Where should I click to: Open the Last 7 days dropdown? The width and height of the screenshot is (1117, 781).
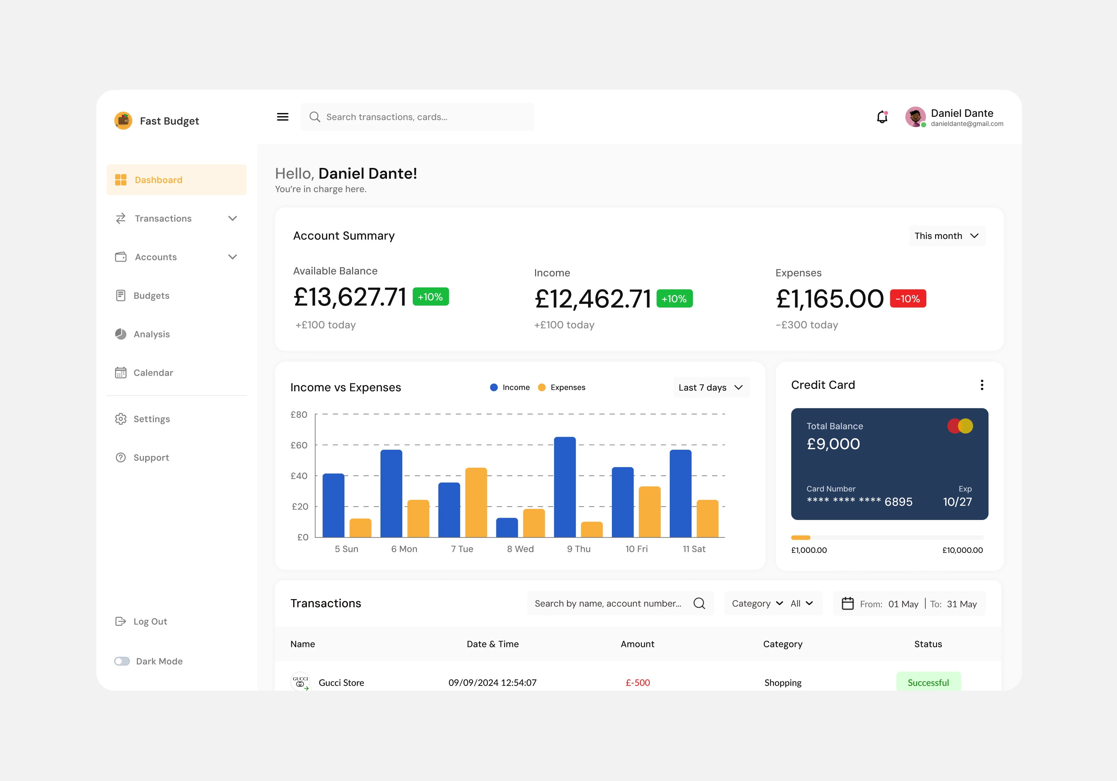[x=711, y=388]
